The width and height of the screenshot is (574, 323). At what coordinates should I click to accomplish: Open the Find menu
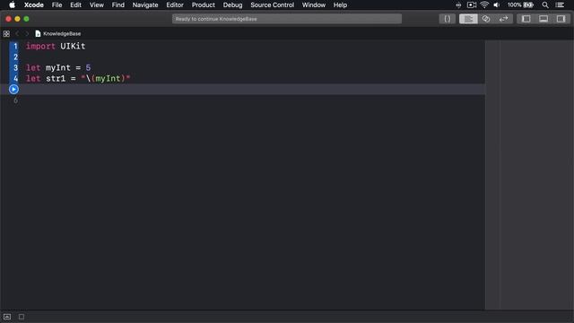[x=117, y=4]
